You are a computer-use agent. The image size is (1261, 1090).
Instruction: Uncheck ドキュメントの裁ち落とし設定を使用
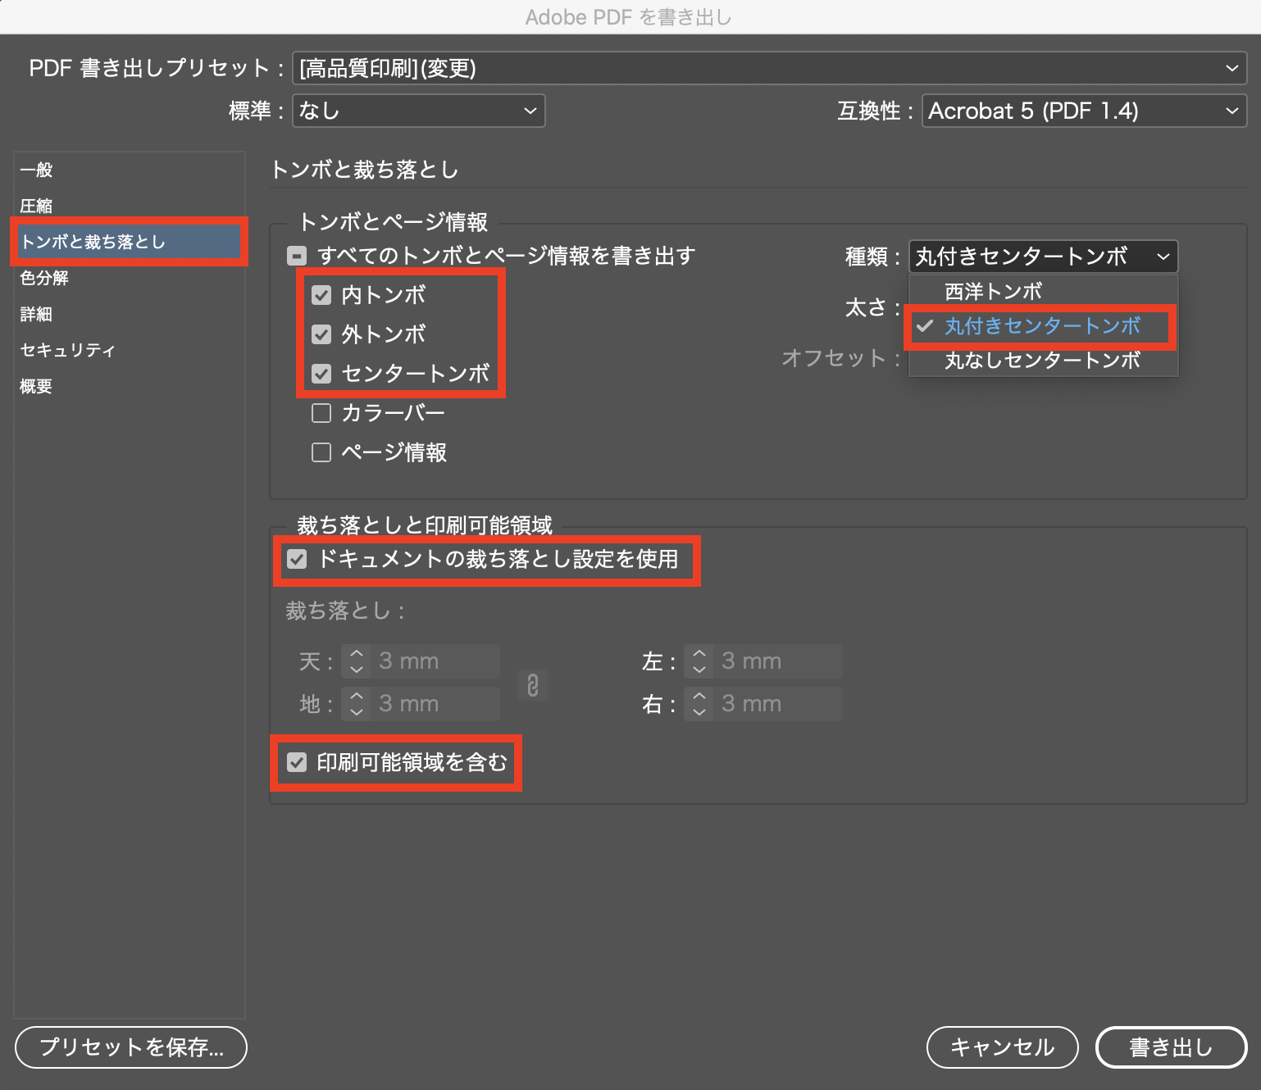[x=297, y=560]
